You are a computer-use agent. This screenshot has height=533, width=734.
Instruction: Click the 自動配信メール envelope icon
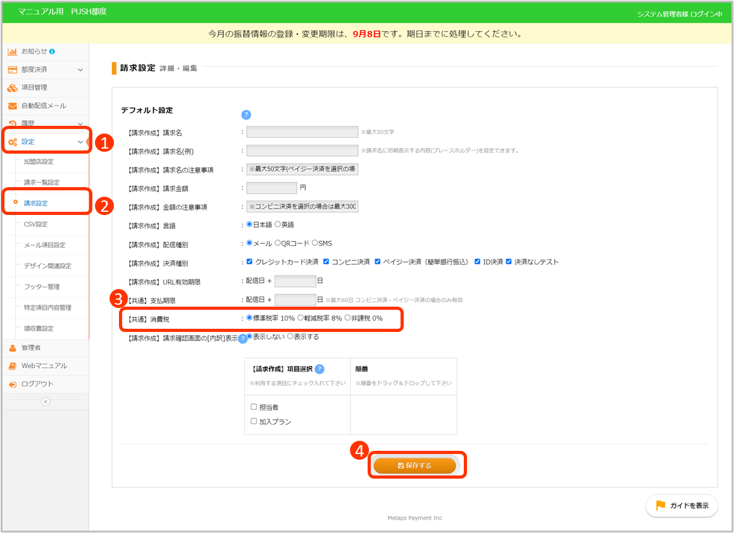(x=12, y=106)
